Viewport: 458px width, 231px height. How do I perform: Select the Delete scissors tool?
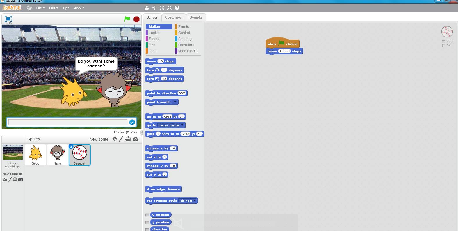coord(154,8)
